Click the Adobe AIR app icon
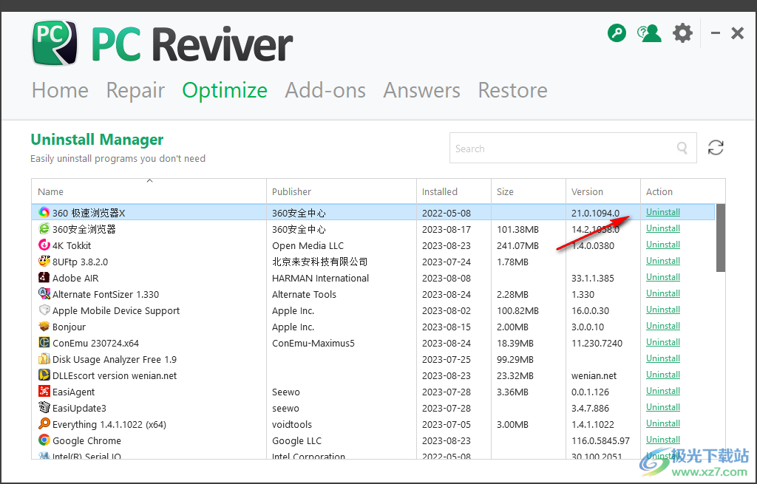The width and height of the screenshot is (757, 484). 44,277
